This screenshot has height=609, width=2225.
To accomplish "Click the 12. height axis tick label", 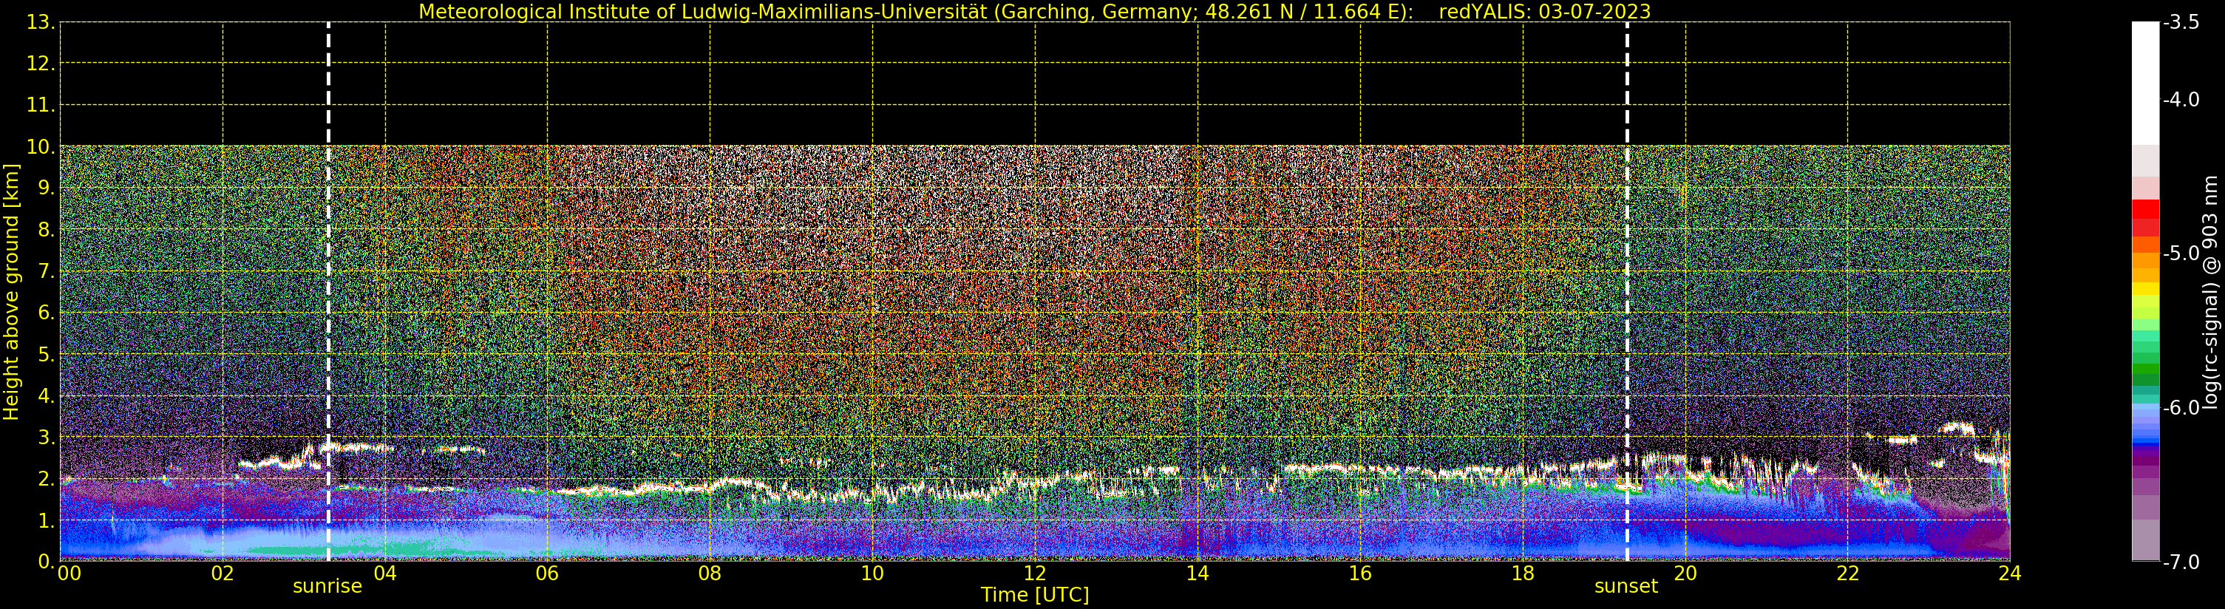I will click(x=41, y=64).
